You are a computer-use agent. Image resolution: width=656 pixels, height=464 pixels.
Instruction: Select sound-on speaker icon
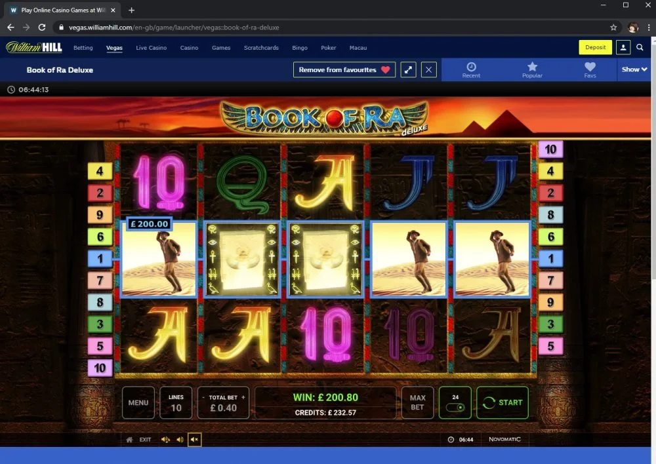tap(180, 440)
